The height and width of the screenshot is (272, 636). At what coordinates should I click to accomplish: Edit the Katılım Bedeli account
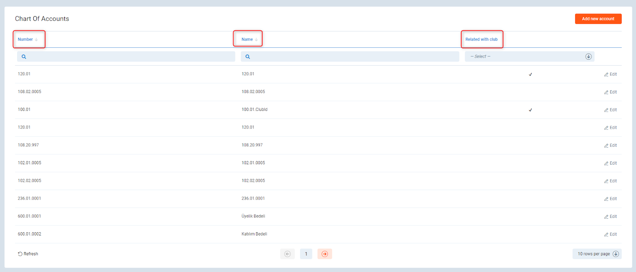[611, 235]
